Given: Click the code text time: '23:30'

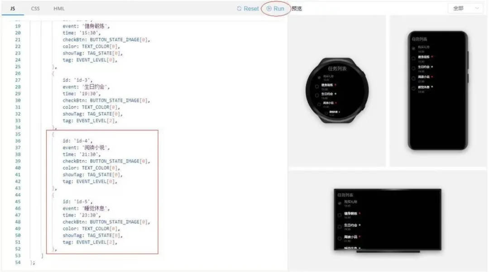Looking at the screenshot, I should (81, 215).
